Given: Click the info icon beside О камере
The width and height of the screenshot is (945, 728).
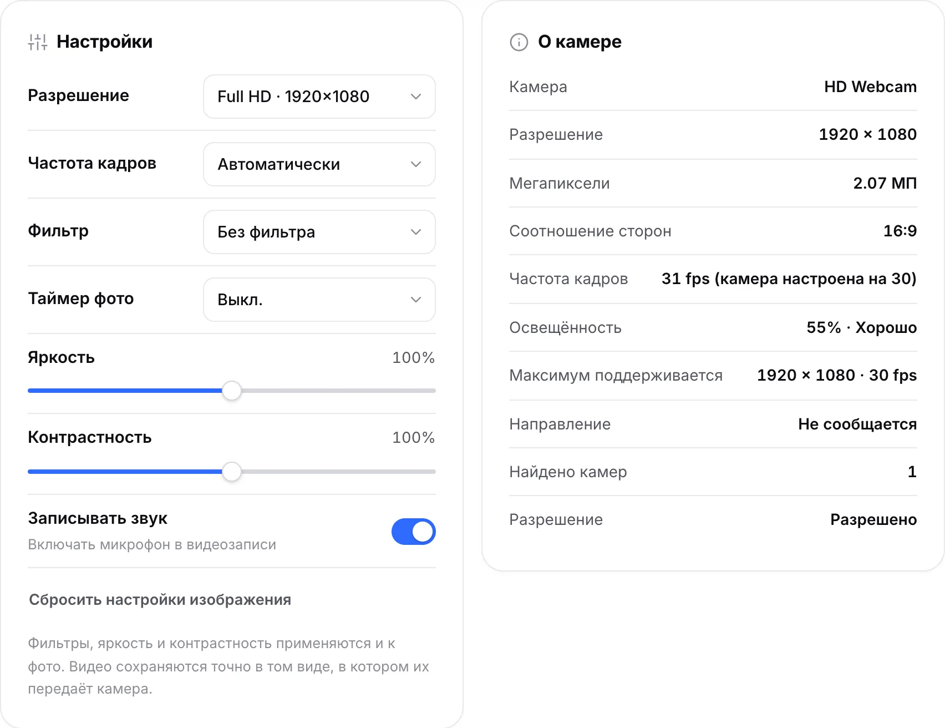Looking at the screenshot, I should click(x=519, y=42).
